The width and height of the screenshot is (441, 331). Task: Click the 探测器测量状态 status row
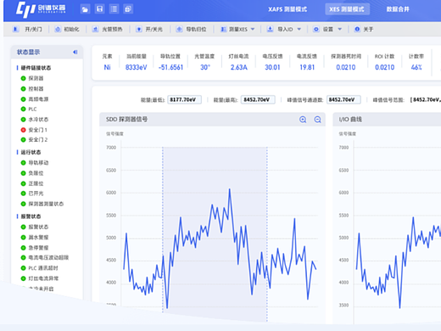pos(42,204)
